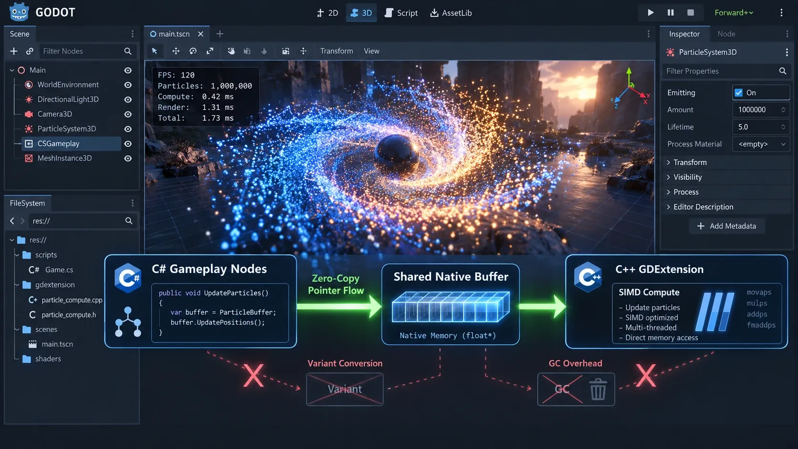Open the viewport Transform menu
The height and width of the screenshot is (449, 798).
coord(336,51)
